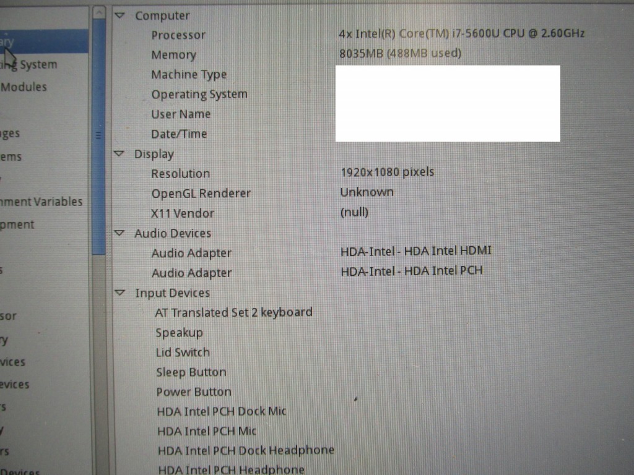The image size is (634, 475).
Task: Select the OpenGL Renderer row label
Action: pos(201,194)
